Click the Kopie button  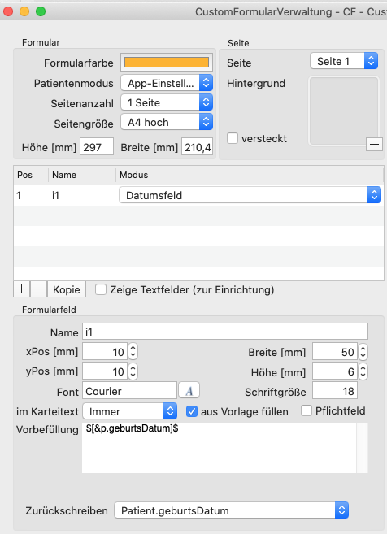click(67, 289)
